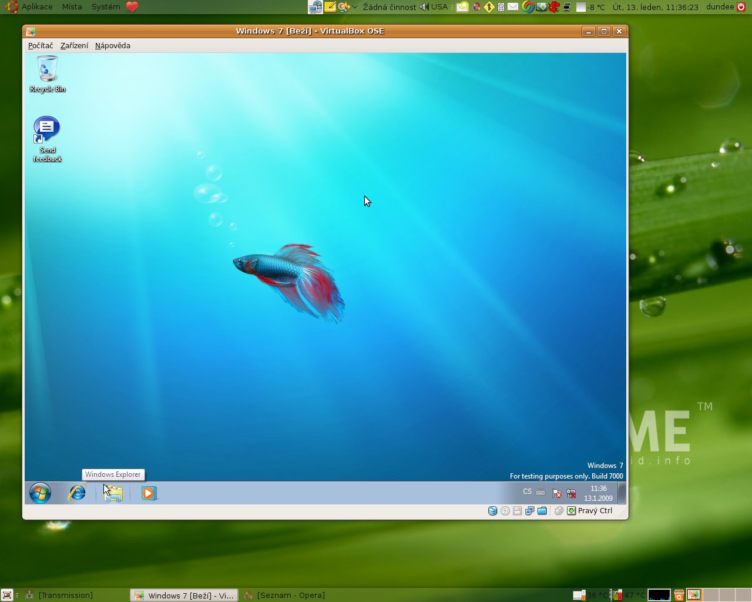The width and height of the screenshot is (752, 602).
Task: Open the Systém menu in the GNOME panel
Action: click(106, 7)
